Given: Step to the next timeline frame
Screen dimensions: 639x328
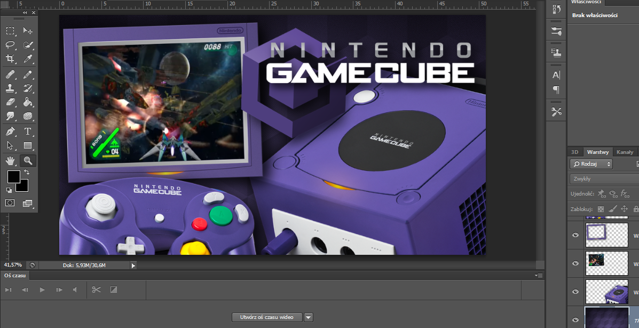Looking at the screenshot, I should pyautogui.click(x=59, y=290).
